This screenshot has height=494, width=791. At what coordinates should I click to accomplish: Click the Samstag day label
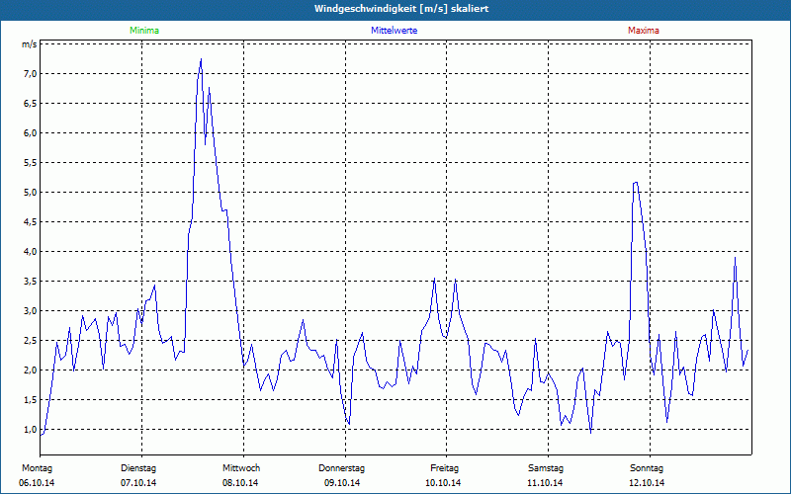click(x=546, y=468)
